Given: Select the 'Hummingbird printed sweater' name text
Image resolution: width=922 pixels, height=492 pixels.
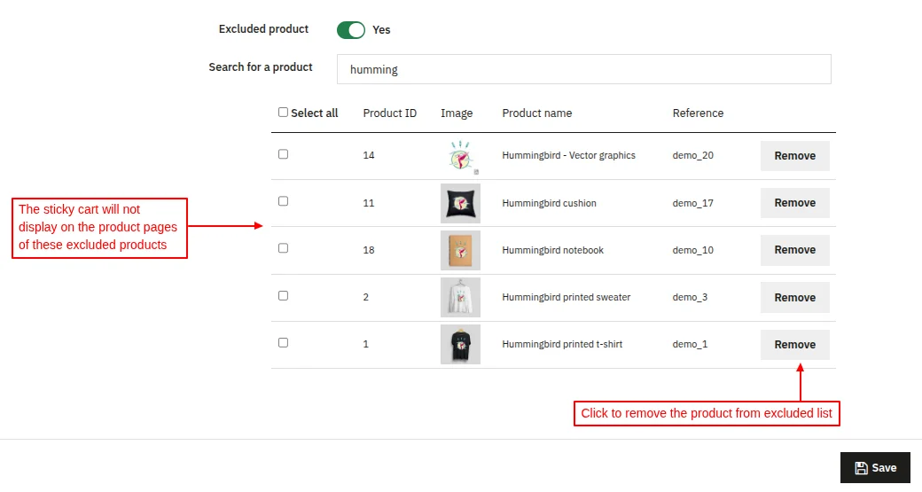Looking at the screenshot, I should coord(566,298).
